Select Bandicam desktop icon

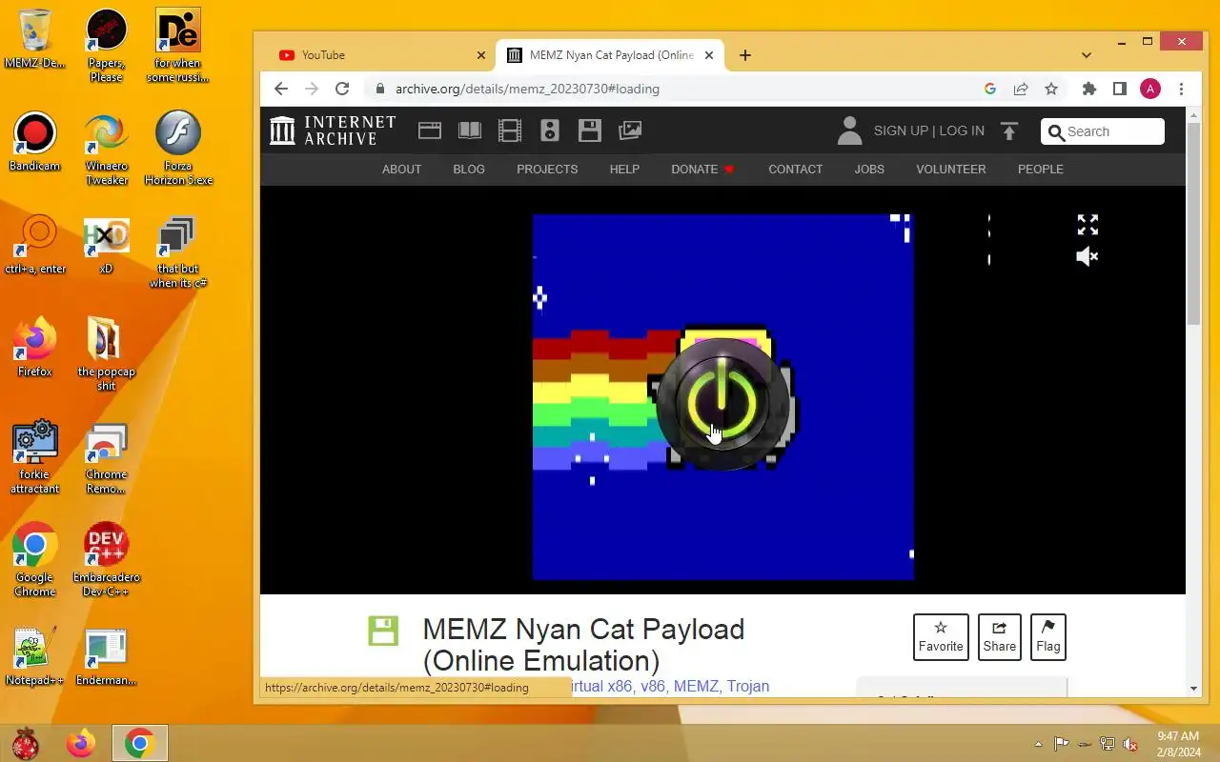pyautogui.click(x=34, y=143)
